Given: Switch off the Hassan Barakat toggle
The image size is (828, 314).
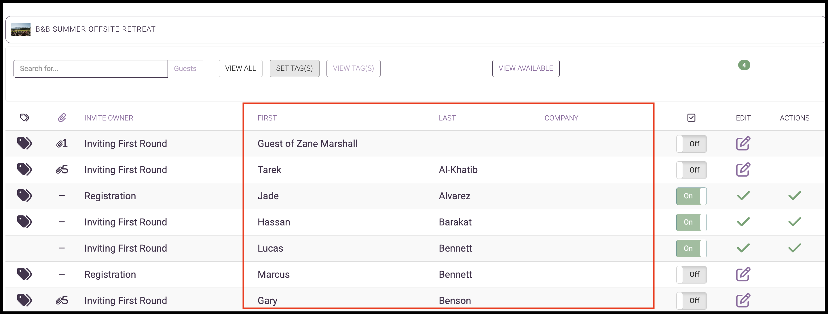Looking at the screenshot, I should pos(691,222).
